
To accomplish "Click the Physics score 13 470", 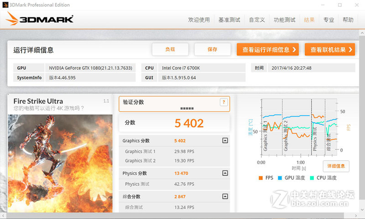I will [181, 173].
